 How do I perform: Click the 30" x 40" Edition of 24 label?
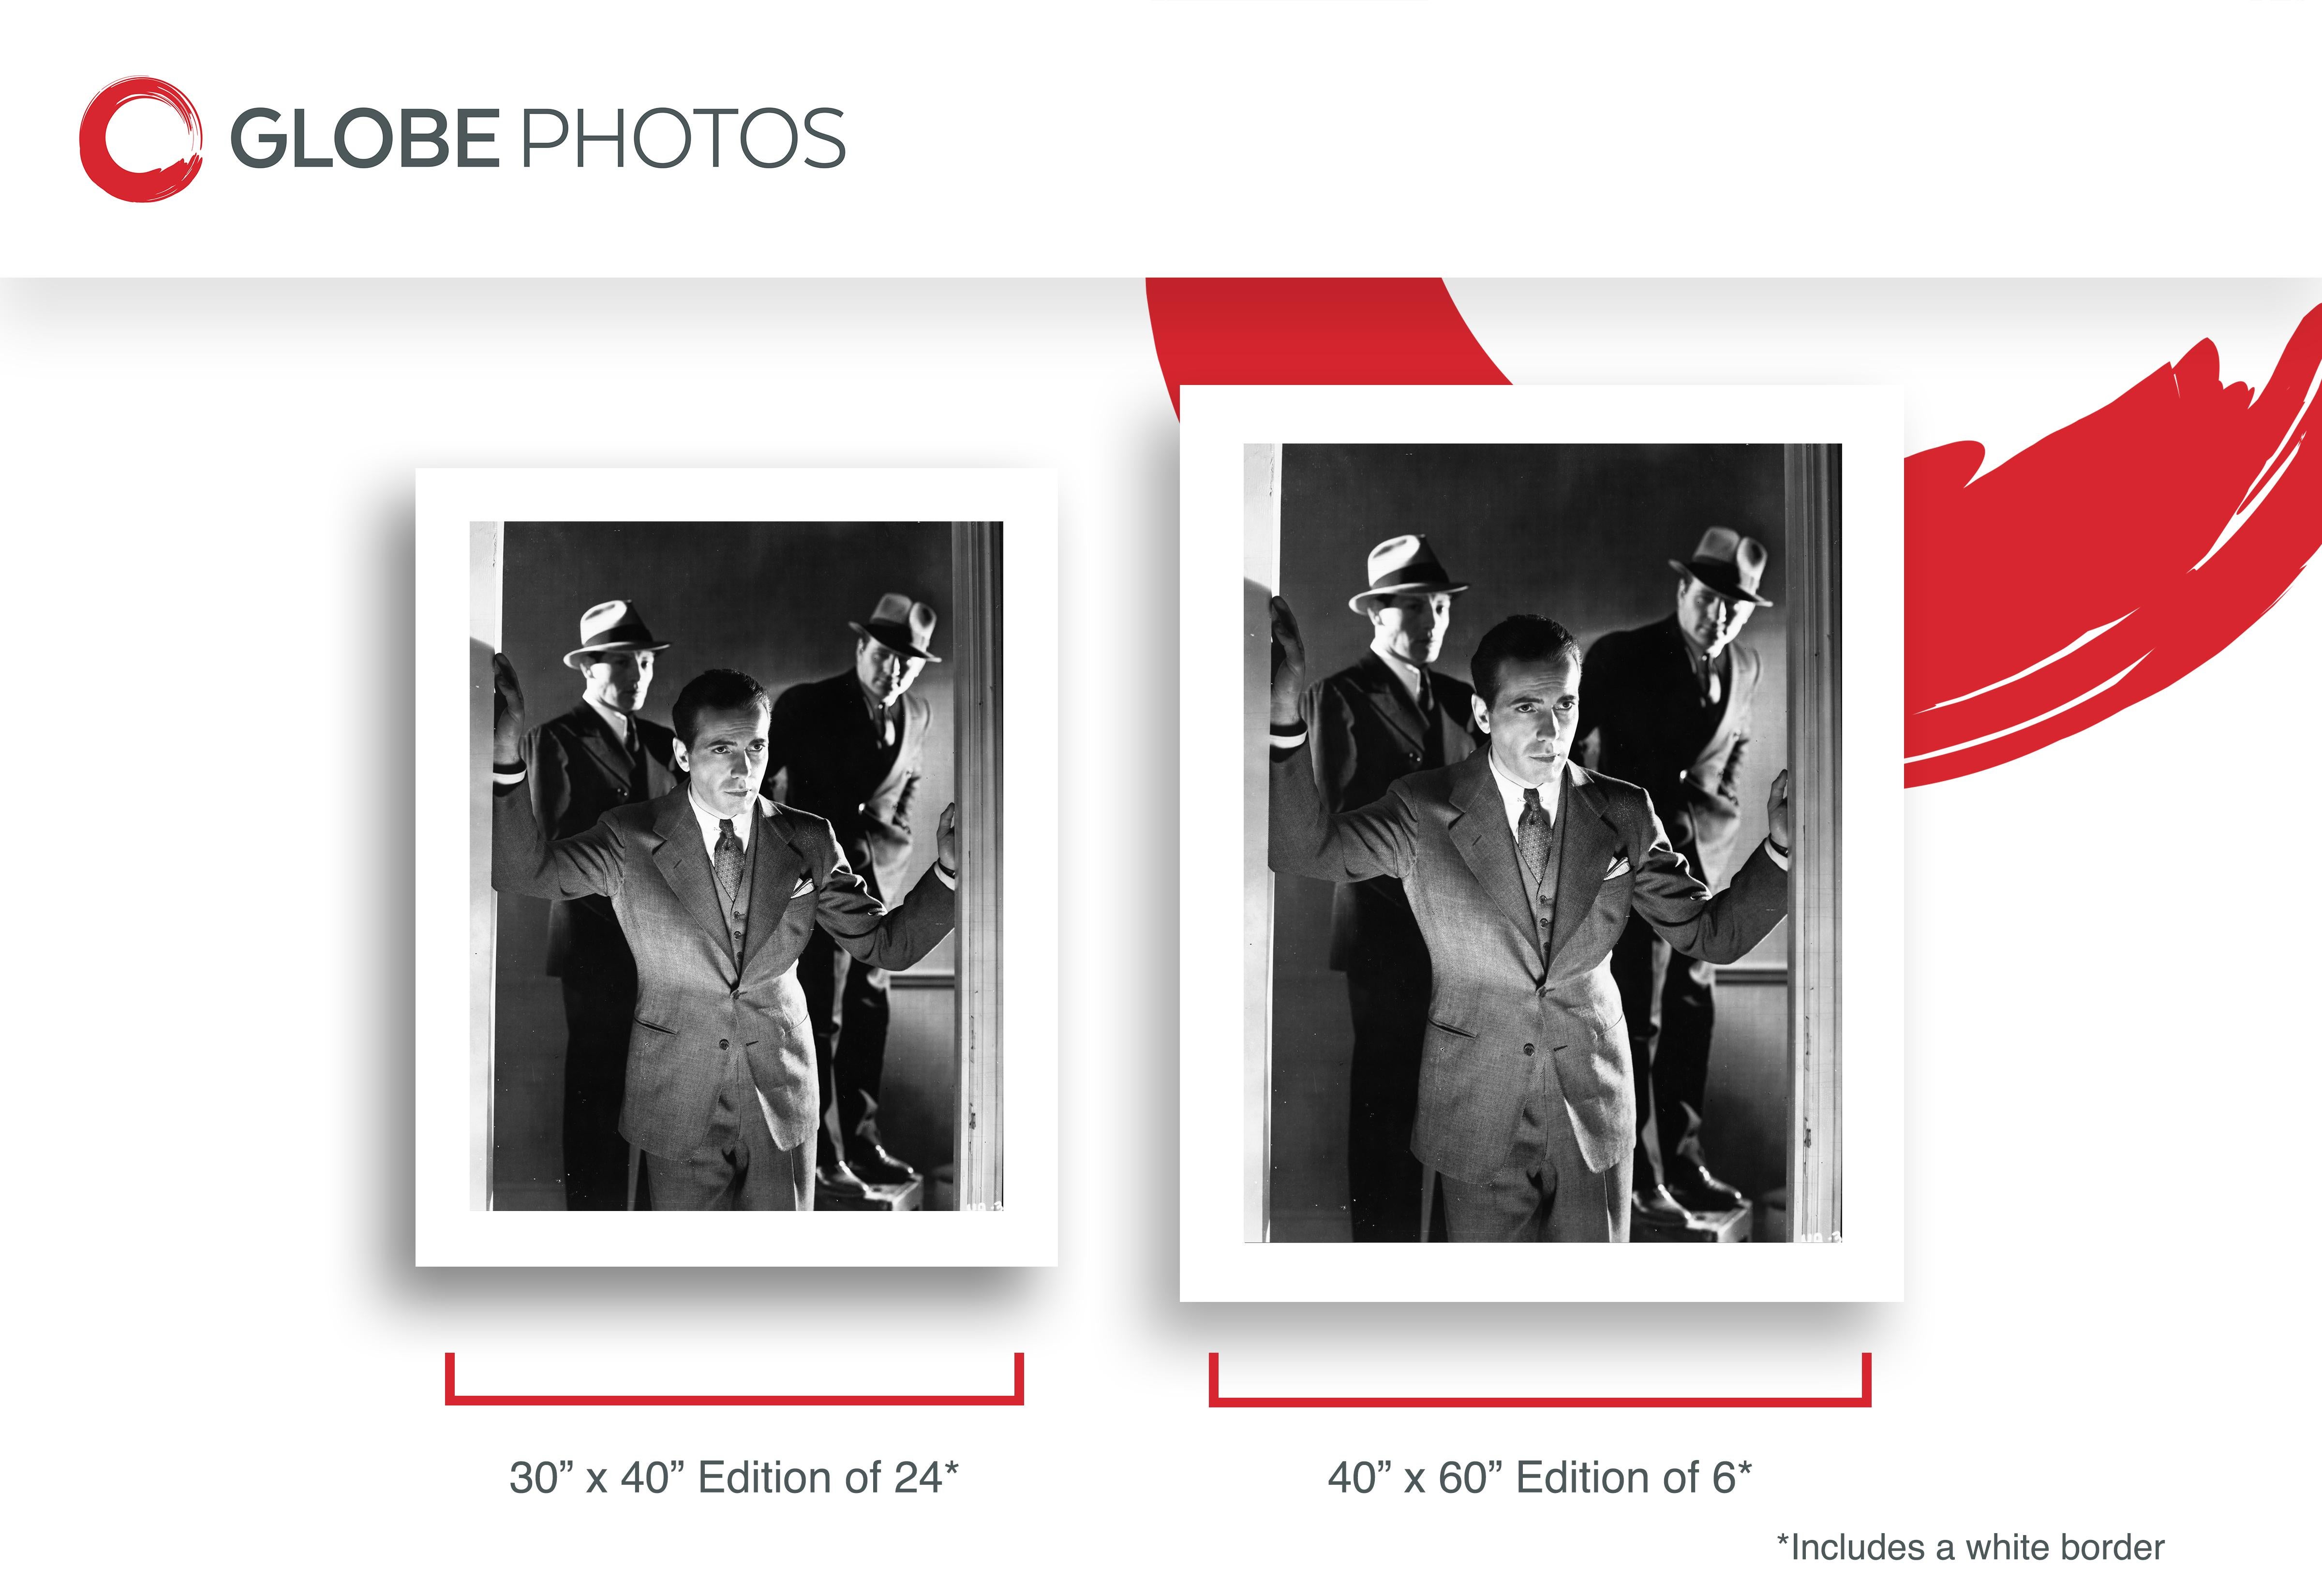[734, 1477]
